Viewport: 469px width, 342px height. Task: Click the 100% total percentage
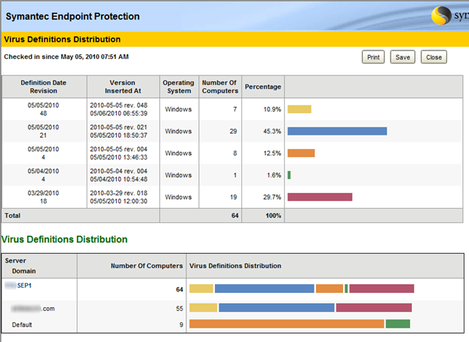274,215
